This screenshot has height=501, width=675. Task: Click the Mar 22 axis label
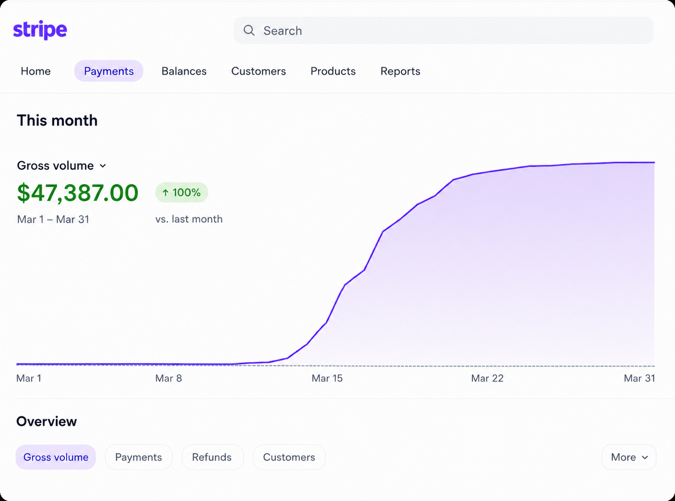487,378
